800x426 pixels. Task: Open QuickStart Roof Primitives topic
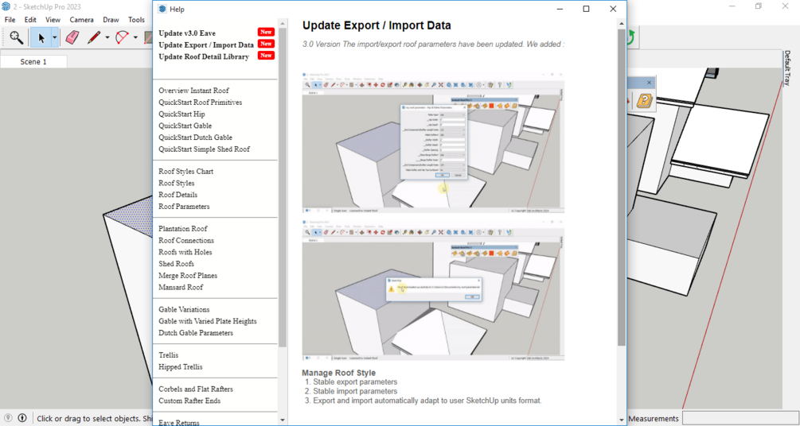point(200,103)
